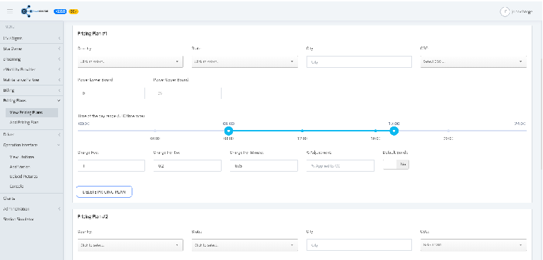543x260 pixels.
Task: Click the 00:00 start label of slider
Action: (x=84, y=124)
